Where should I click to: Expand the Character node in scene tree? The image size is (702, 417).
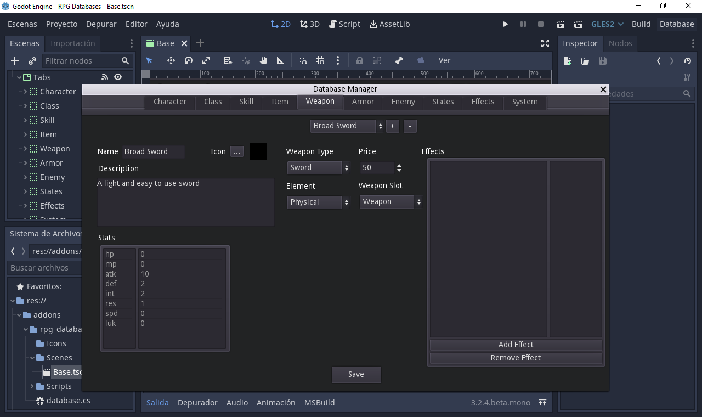25,92
